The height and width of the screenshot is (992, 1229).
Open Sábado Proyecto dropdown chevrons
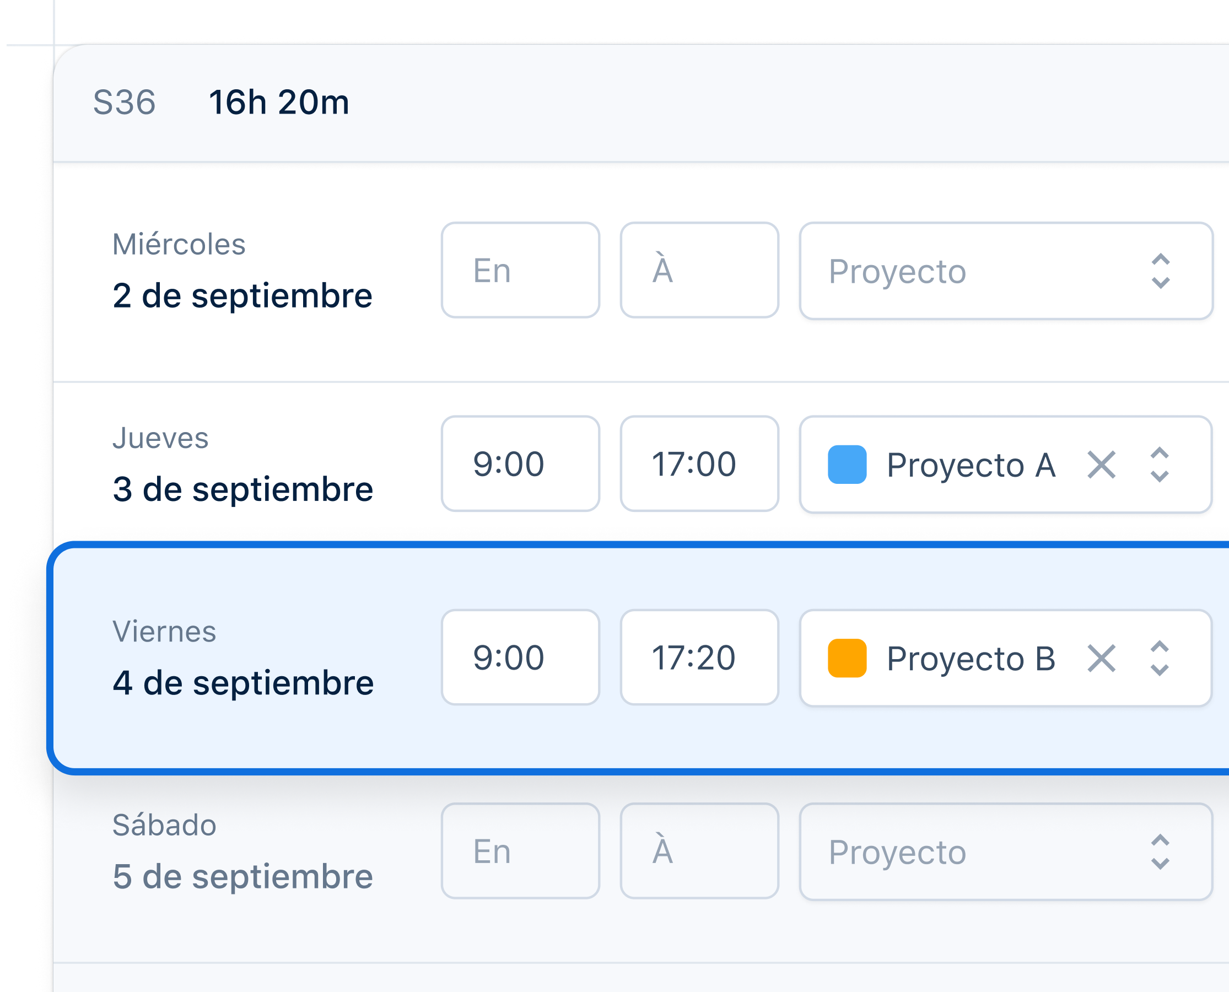tap(1160, 852)
